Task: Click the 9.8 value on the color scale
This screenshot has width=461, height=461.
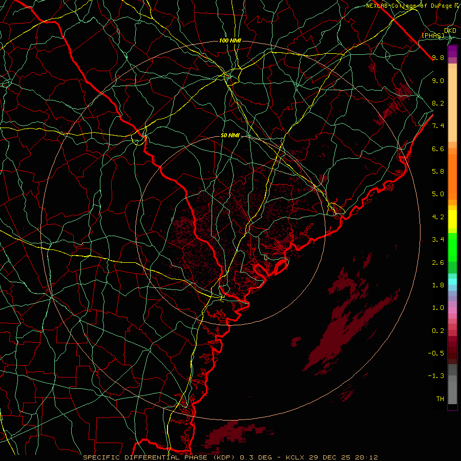Action: [438, 57]
